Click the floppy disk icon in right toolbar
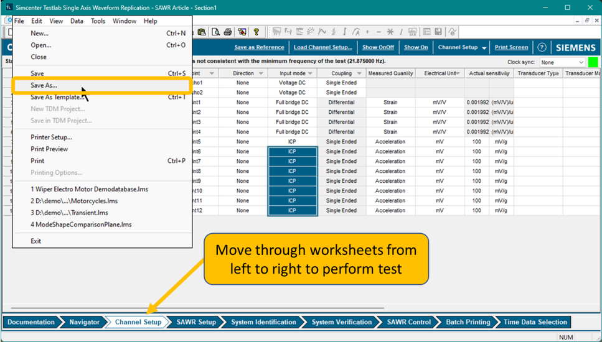Viewport: 602px width, 342px height. [x=439, y=32]
